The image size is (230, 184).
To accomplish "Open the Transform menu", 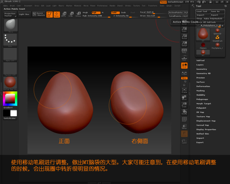I will (152, 6).
